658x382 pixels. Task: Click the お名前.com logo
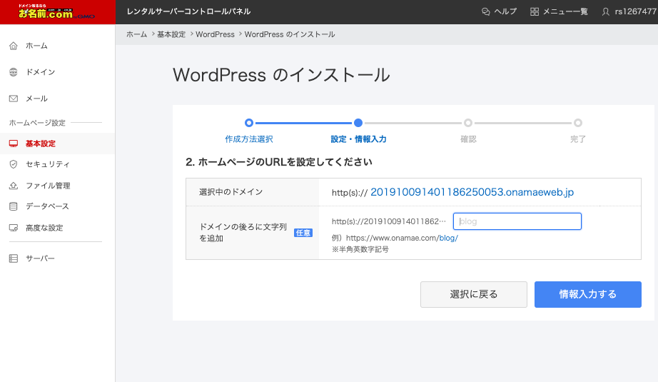(46, 11)
